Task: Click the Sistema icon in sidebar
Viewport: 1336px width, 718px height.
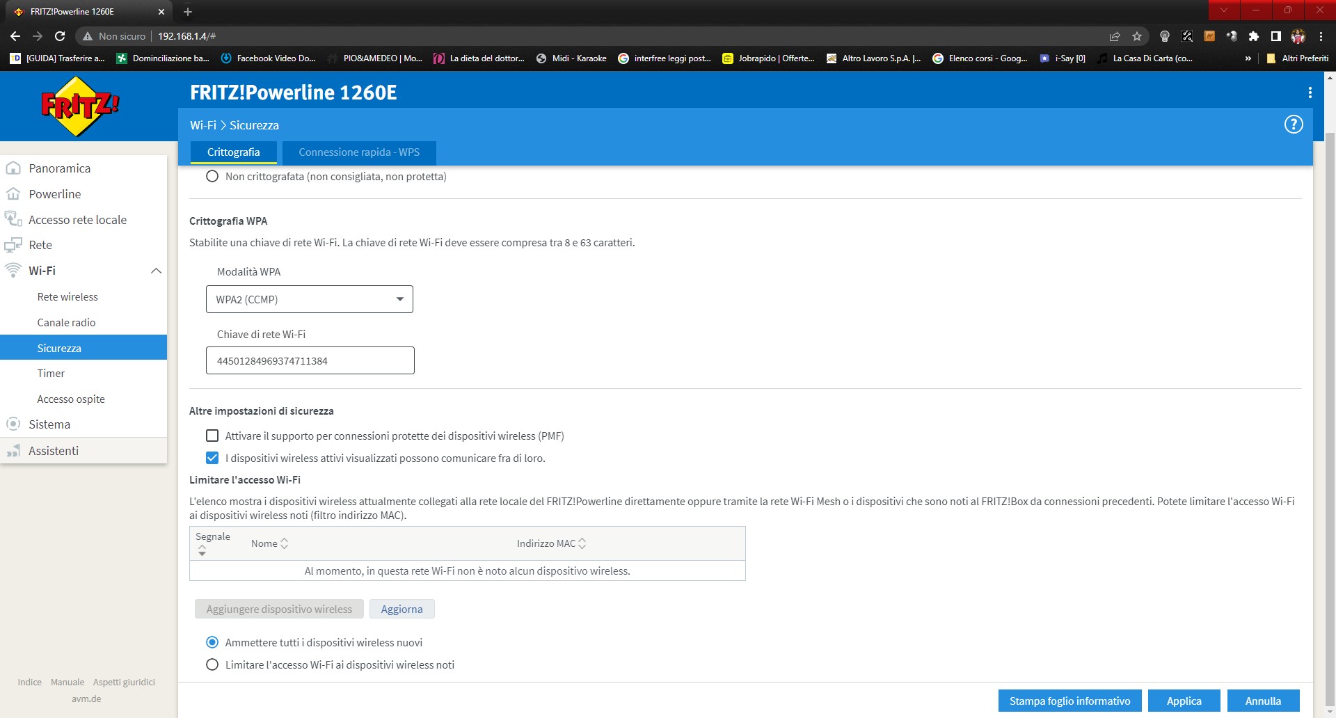Action: (13, 424)
